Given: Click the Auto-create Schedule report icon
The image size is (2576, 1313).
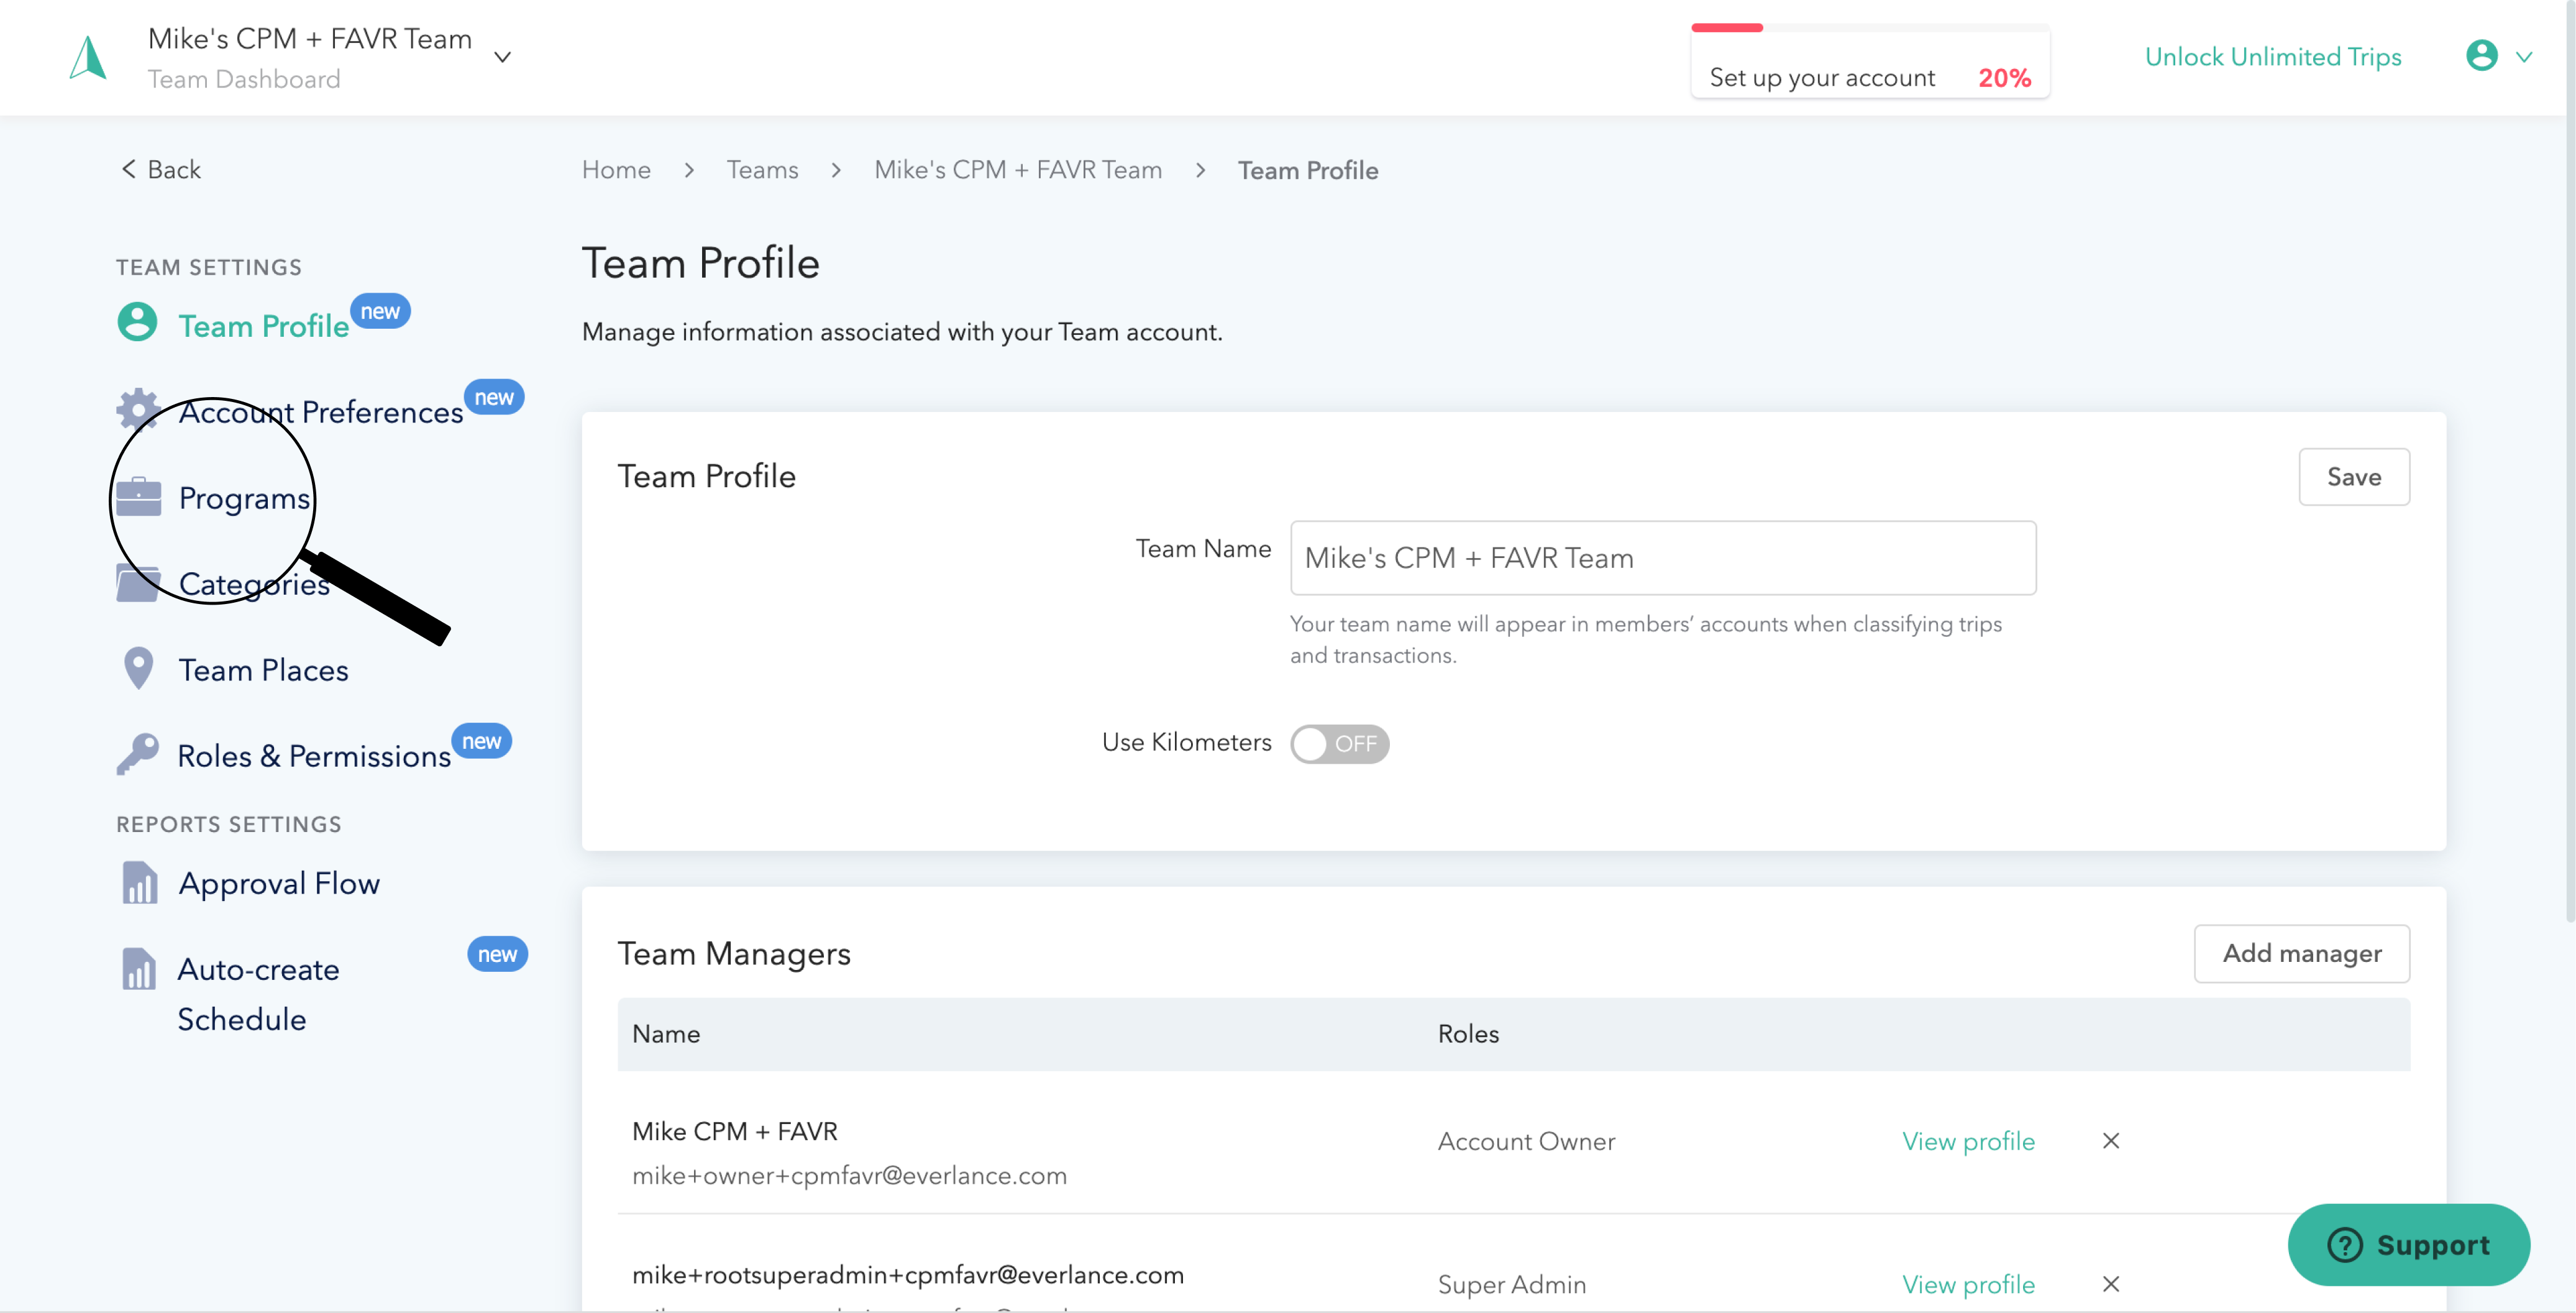Looking at the screenshot, I should click(139, 968).
